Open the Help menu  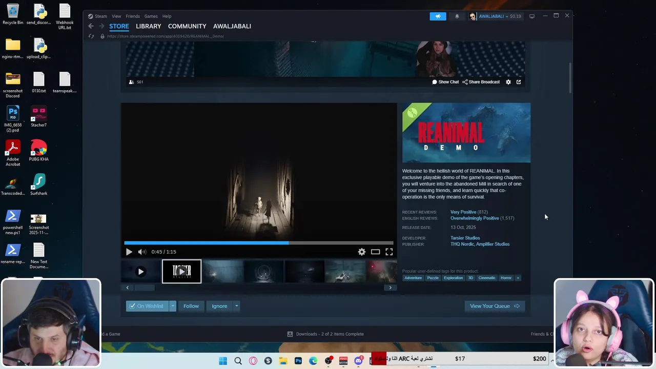pos(167,16)
